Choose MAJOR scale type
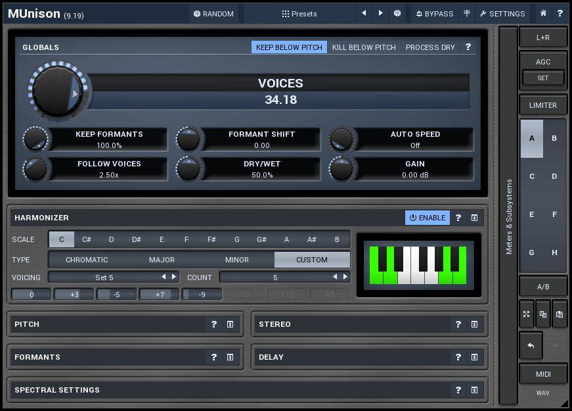The height and width of the screenshot is (411, 572). point(162,260)
